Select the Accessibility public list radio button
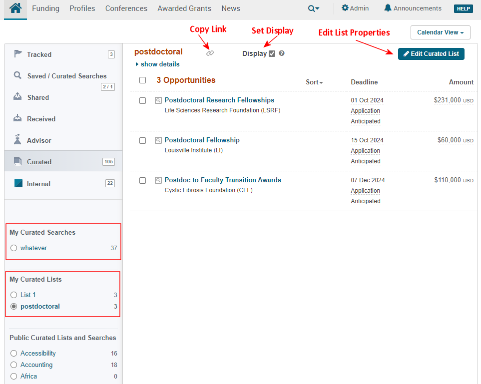The image size is (481, 384). (x=14, y=354)
